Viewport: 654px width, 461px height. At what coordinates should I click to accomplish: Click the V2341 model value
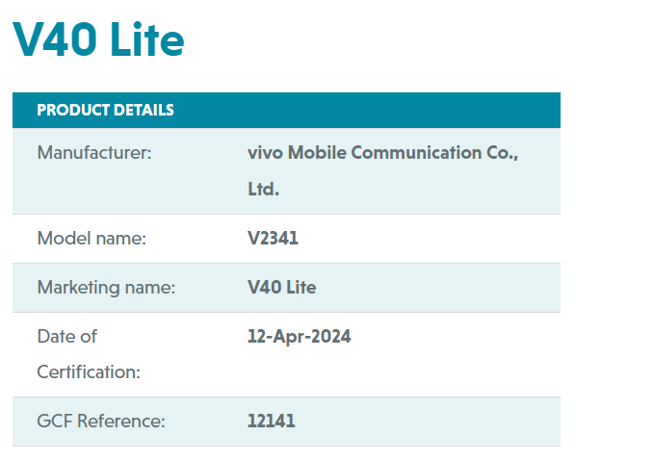pos(273,239)
